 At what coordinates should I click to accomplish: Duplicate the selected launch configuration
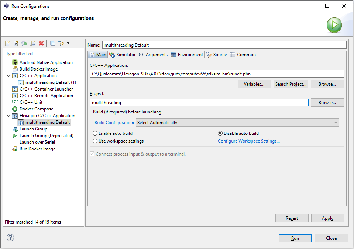coord(32,43)
